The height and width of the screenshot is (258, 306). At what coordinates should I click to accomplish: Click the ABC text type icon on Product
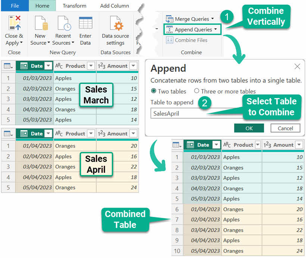(x=60, y=66)
